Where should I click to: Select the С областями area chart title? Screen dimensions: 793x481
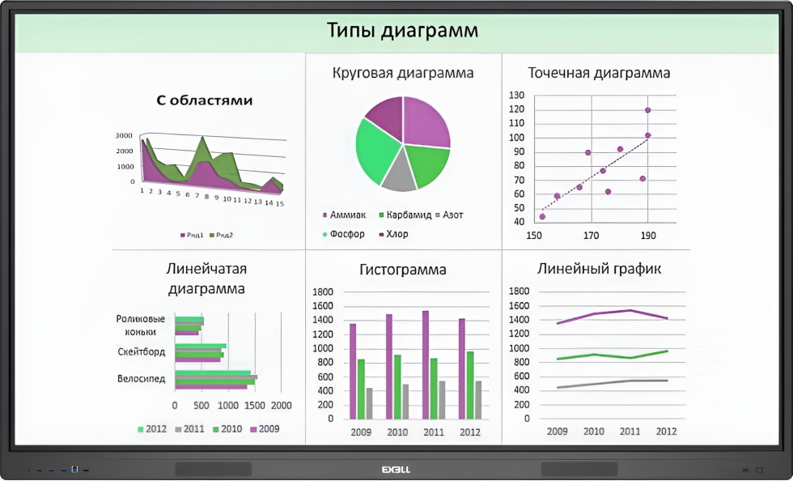[x=204, y=100]
